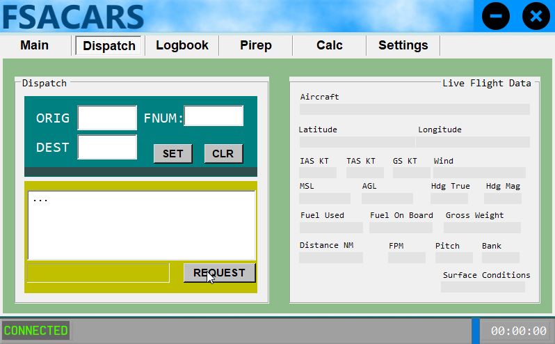Minimize the FSACARS window

click(496, 16)
